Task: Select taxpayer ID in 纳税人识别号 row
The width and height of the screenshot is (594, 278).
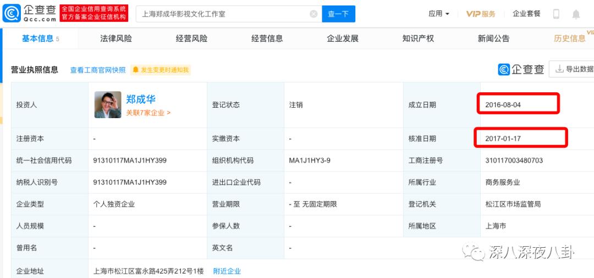Action: tap(130, 182)
